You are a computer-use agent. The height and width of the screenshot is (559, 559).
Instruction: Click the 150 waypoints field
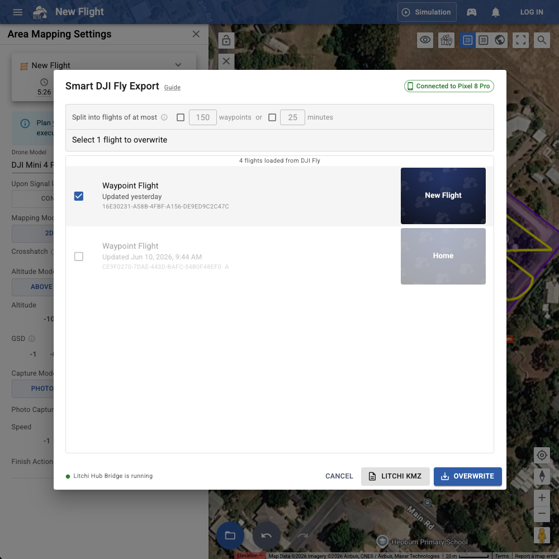coord(202,117)
